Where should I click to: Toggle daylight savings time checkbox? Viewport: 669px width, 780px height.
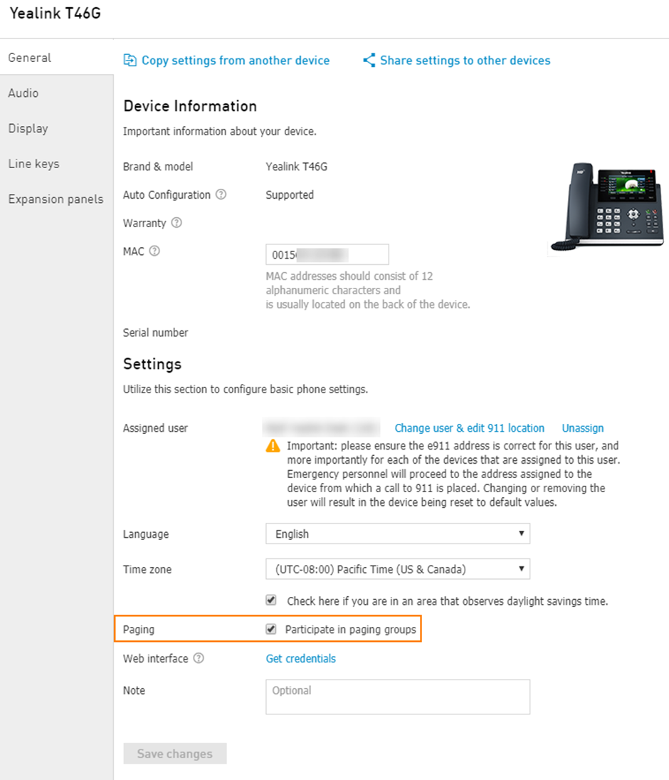click(271, 600)
